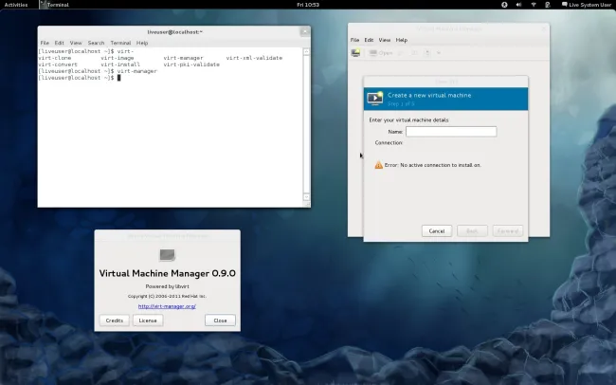Image resolution: width=616 pixels, height=385 pixels.
Task: Click the clock showing Fri 10:53
Action: point(308,5)
